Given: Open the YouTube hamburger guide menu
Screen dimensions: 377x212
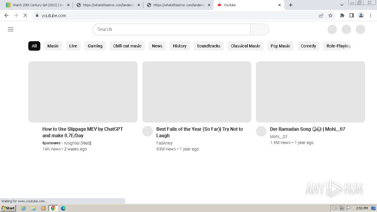Looking at the screenshot, I should coord(11,29).
